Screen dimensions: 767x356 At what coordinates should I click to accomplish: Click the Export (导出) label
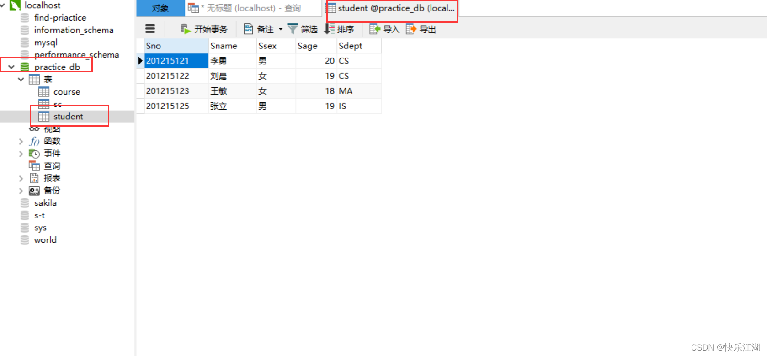(x=428, y=29)
